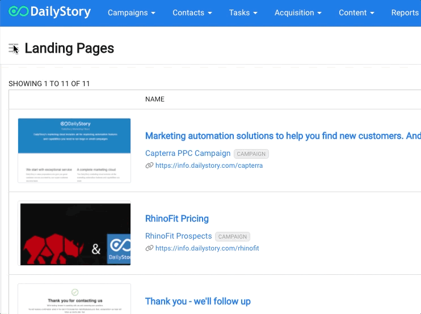Click the NAME column header
This screenshot has width=421, height=314.
coord(155,99)
